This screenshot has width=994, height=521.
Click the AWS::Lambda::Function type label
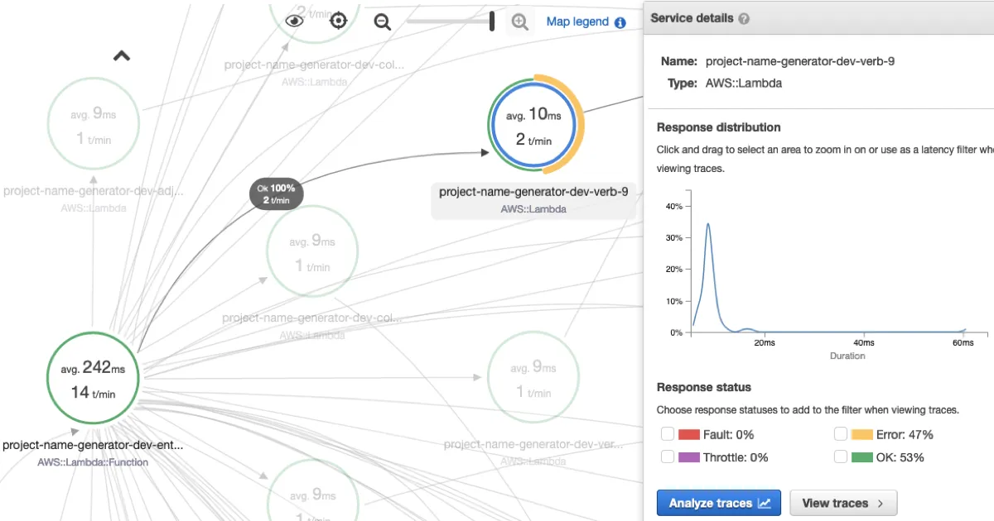point(93,462)
